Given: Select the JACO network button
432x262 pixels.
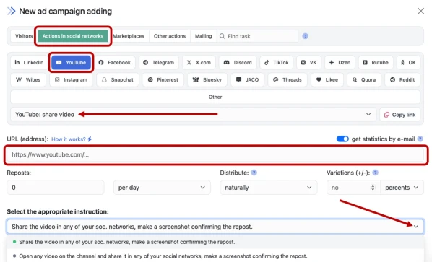Looking at the screenshot, I should 247,80.
